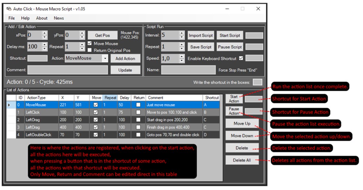Decrease the Speed spinner value

point(182,60)
